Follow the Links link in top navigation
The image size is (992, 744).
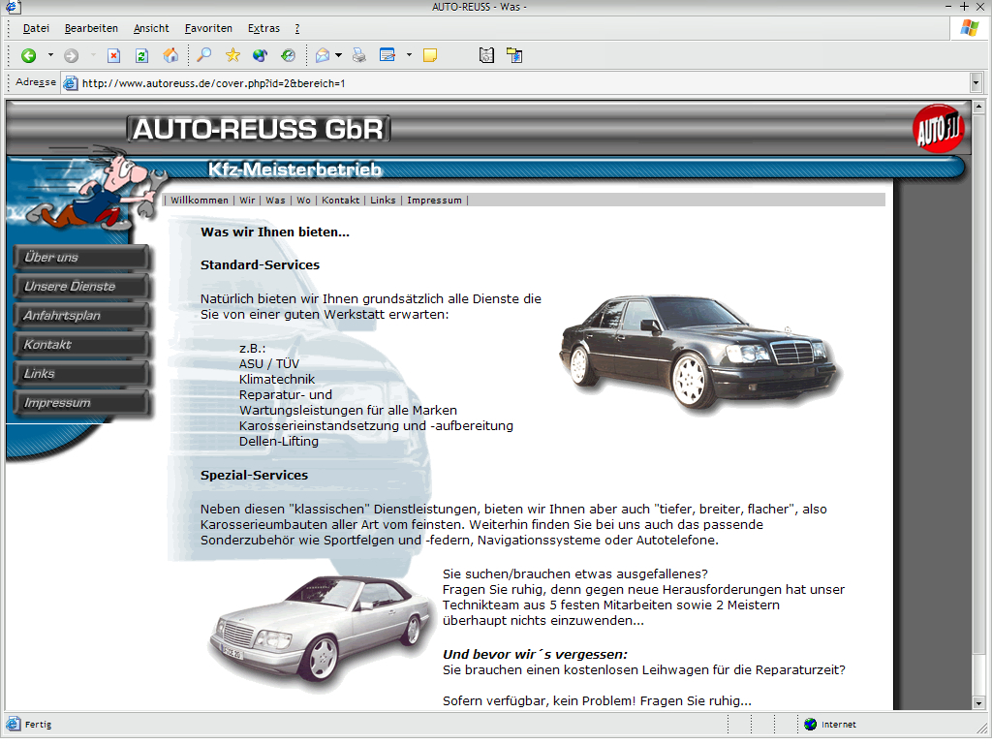pos(383,201)
